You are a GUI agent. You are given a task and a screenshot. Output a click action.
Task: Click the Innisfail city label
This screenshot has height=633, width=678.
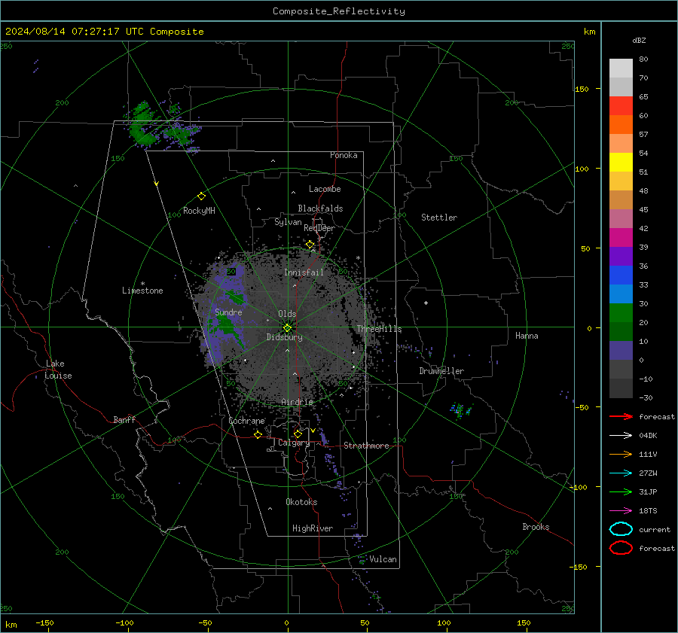(x=304, y=272)
